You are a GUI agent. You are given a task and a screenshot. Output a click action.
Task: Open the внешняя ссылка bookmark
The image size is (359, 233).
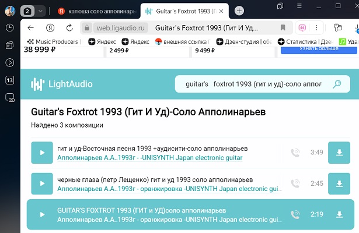pyautogui.click(x=182, y=42)
